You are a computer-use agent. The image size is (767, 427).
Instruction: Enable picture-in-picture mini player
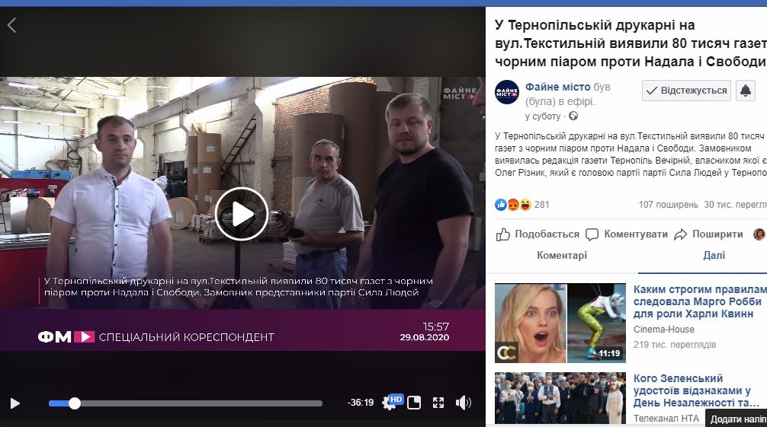point(414,403)
